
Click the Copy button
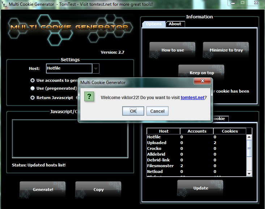click(x=98, y=190)
